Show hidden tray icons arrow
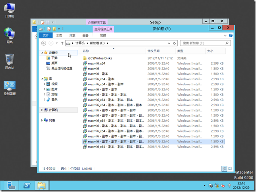 coord(204,186)
